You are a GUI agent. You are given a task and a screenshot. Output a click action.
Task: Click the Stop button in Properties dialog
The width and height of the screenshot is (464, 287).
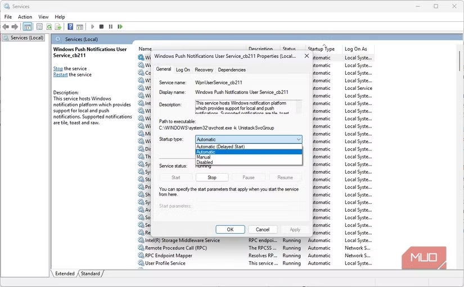[x=211, y=177]
